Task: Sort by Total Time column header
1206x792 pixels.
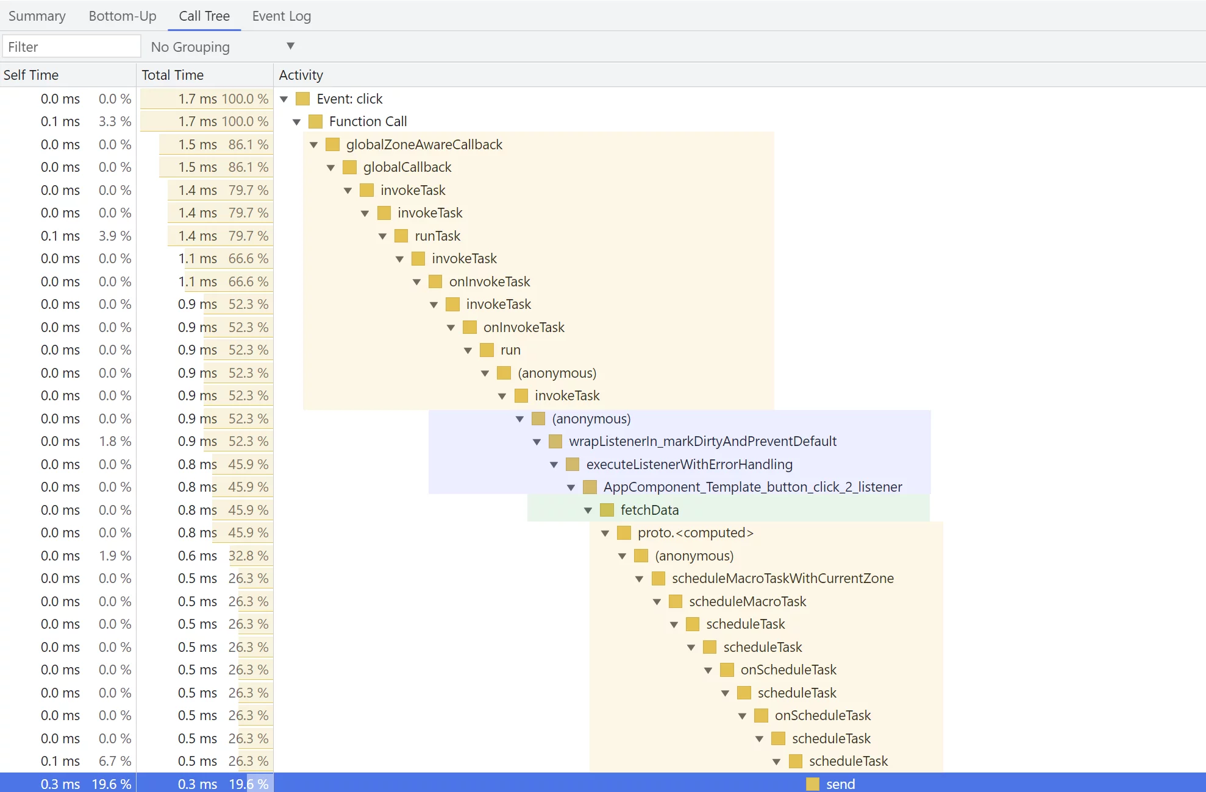Action: [x=205, y=75]
